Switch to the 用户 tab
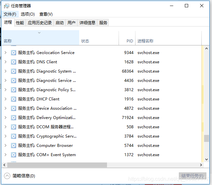The image size is (212, 185). [72, 23]
